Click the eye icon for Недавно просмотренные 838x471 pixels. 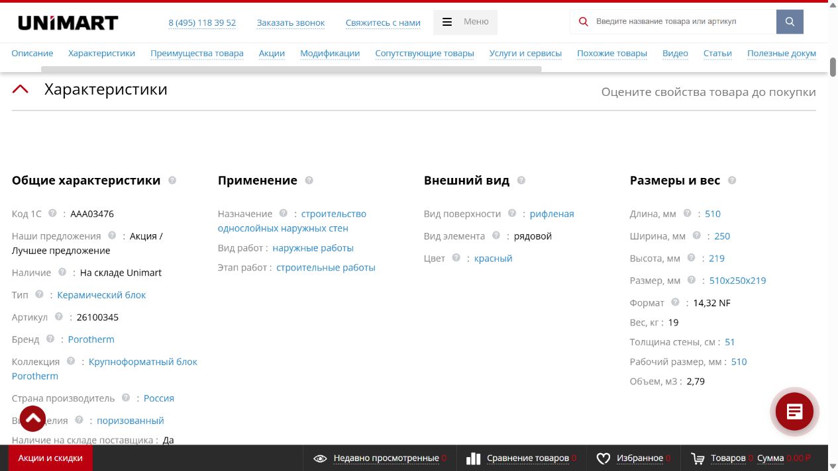pos(320,458)
